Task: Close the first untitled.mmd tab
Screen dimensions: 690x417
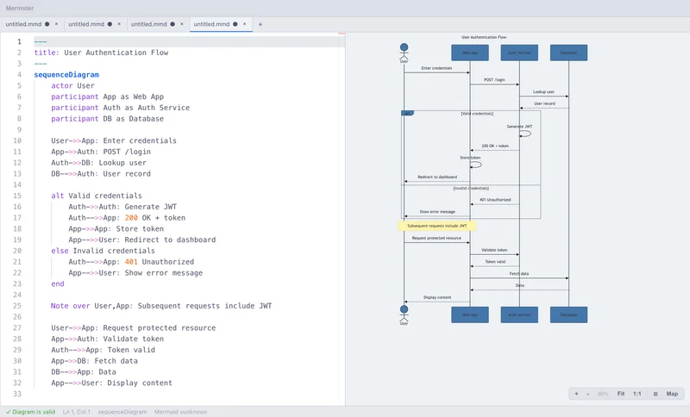Action: point(56,24)
